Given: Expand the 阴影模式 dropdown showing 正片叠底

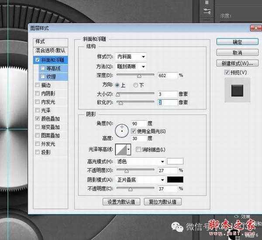Looking at the screenshot, I should 140,179.
